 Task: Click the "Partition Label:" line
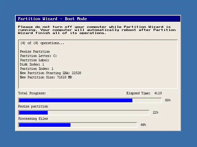[x=35, y=60]
